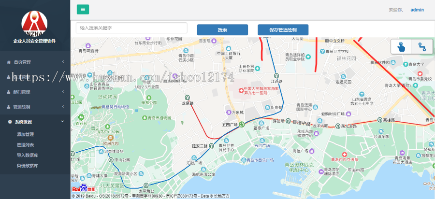Click the 芝泉路 metro station icon
The height and width of the screenshot is (199, 435).
click(x=188, y=97)
